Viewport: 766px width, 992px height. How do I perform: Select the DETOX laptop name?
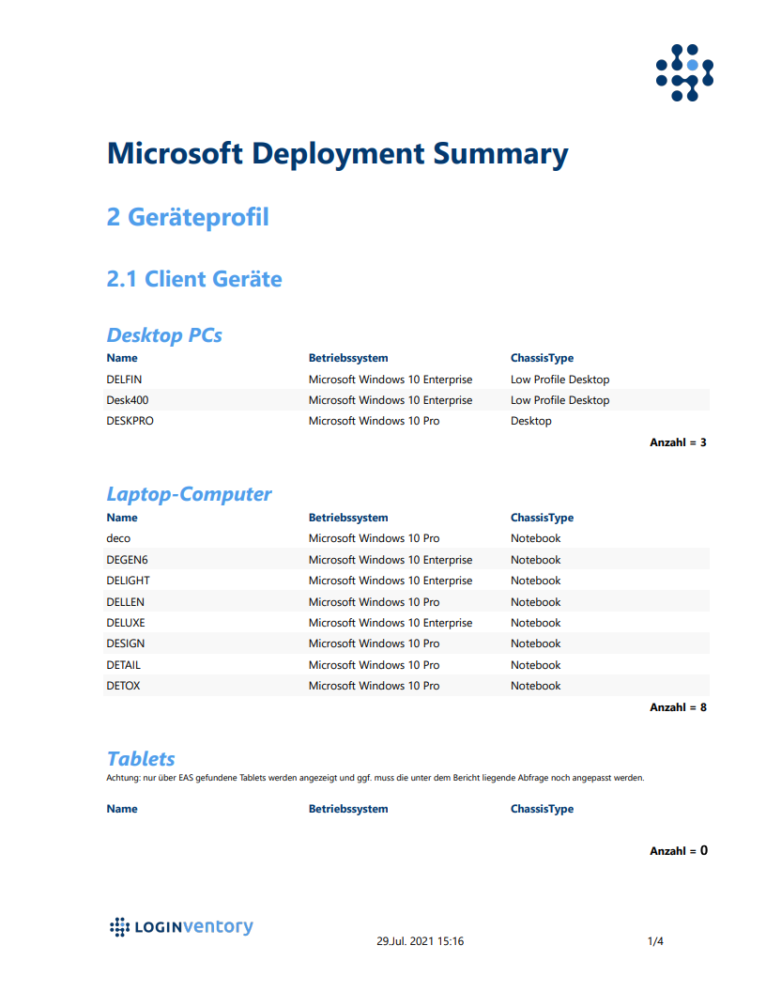click(123, 686)
